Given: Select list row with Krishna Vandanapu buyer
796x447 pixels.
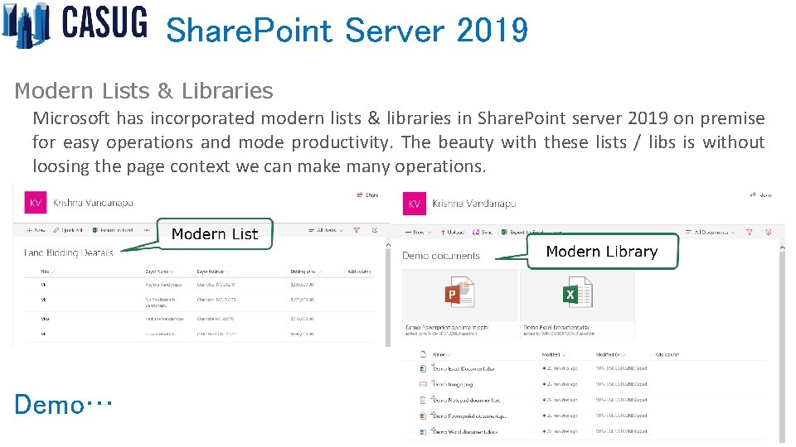Looking at the screenshot, I should (x=198, y=285).
